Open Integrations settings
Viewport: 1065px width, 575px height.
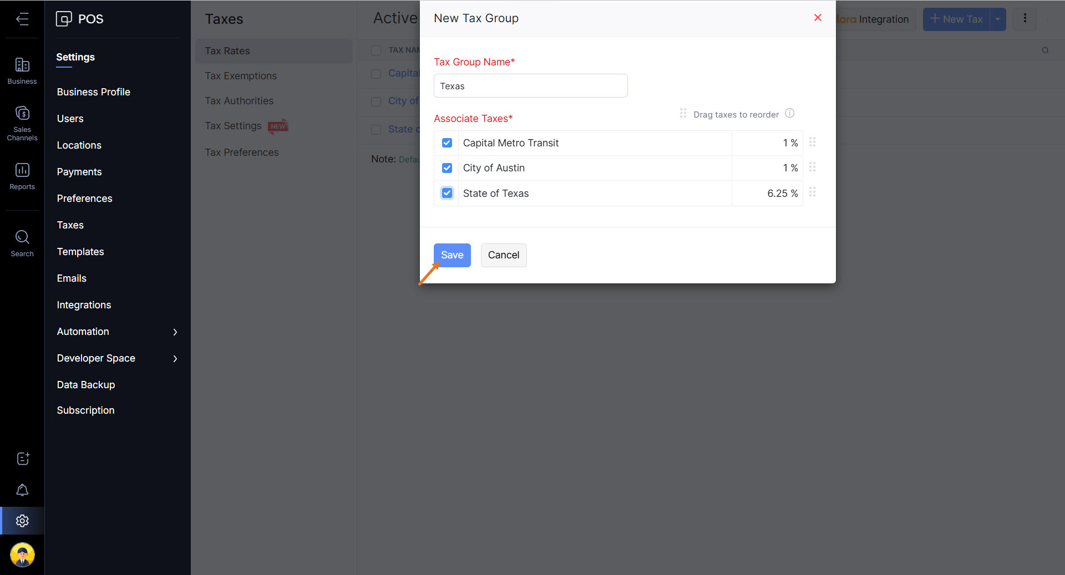(84, 305)
